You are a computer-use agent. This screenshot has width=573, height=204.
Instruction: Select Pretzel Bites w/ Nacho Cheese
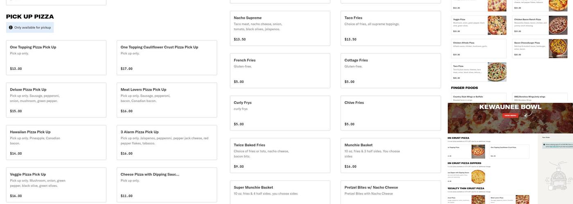(x=390, y=192)
